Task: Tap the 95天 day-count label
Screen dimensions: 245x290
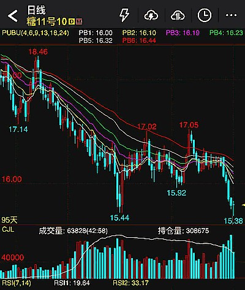Action: [9, 220]
